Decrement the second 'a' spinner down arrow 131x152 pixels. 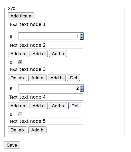tap(82, 90)
